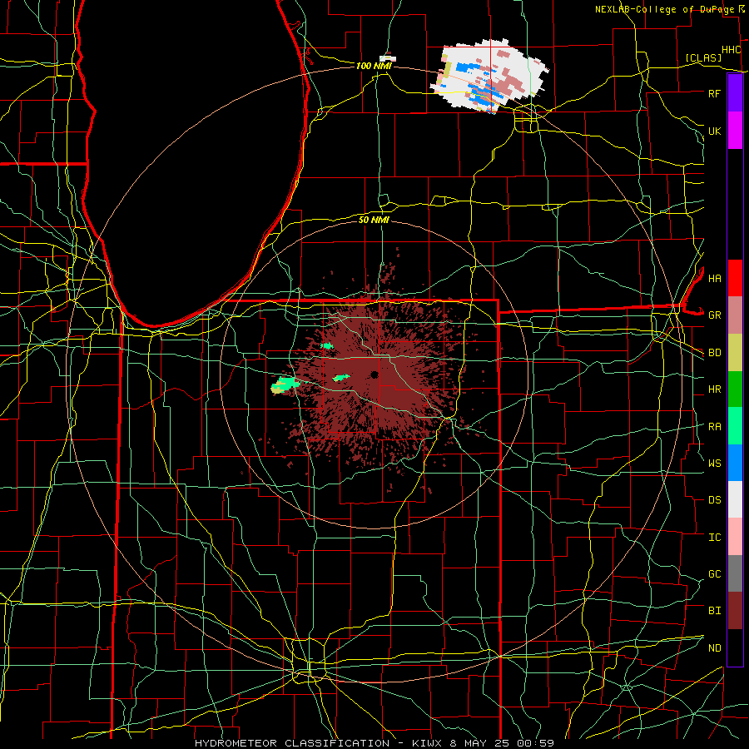Click the 'NEXLAB-College of DuPage' credit text

coord(664,9)
